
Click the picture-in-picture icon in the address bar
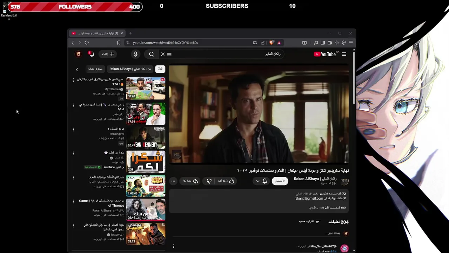pos(255,43)
